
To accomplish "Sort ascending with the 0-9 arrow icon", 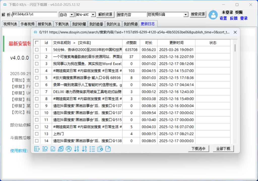I will (77, 149).
